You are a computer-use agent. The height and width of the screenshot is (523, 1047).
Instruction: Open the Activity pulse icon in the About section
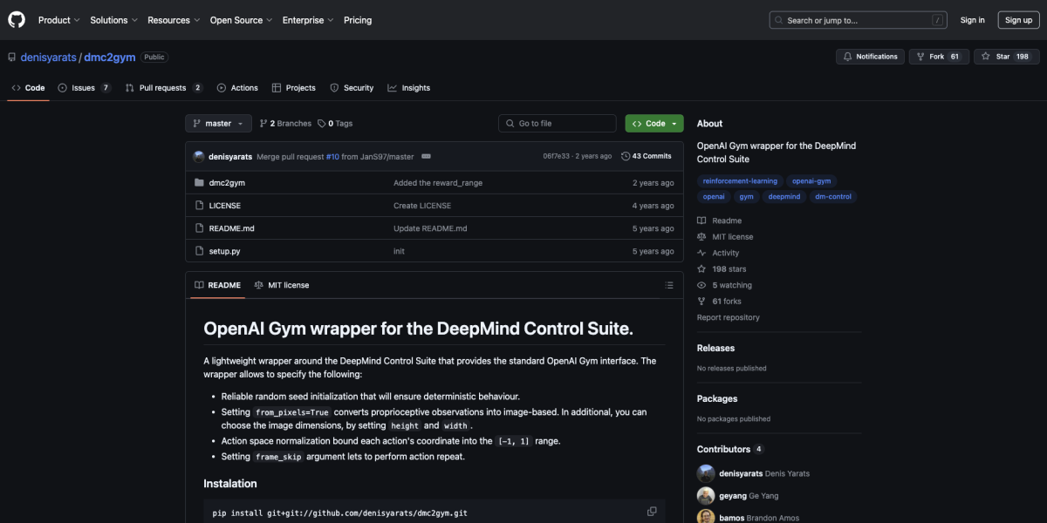[701, 252]
